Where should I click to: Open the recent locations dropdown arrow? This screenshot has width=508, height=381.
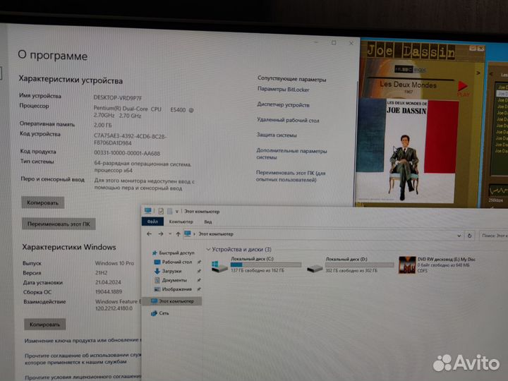[170, 234]
